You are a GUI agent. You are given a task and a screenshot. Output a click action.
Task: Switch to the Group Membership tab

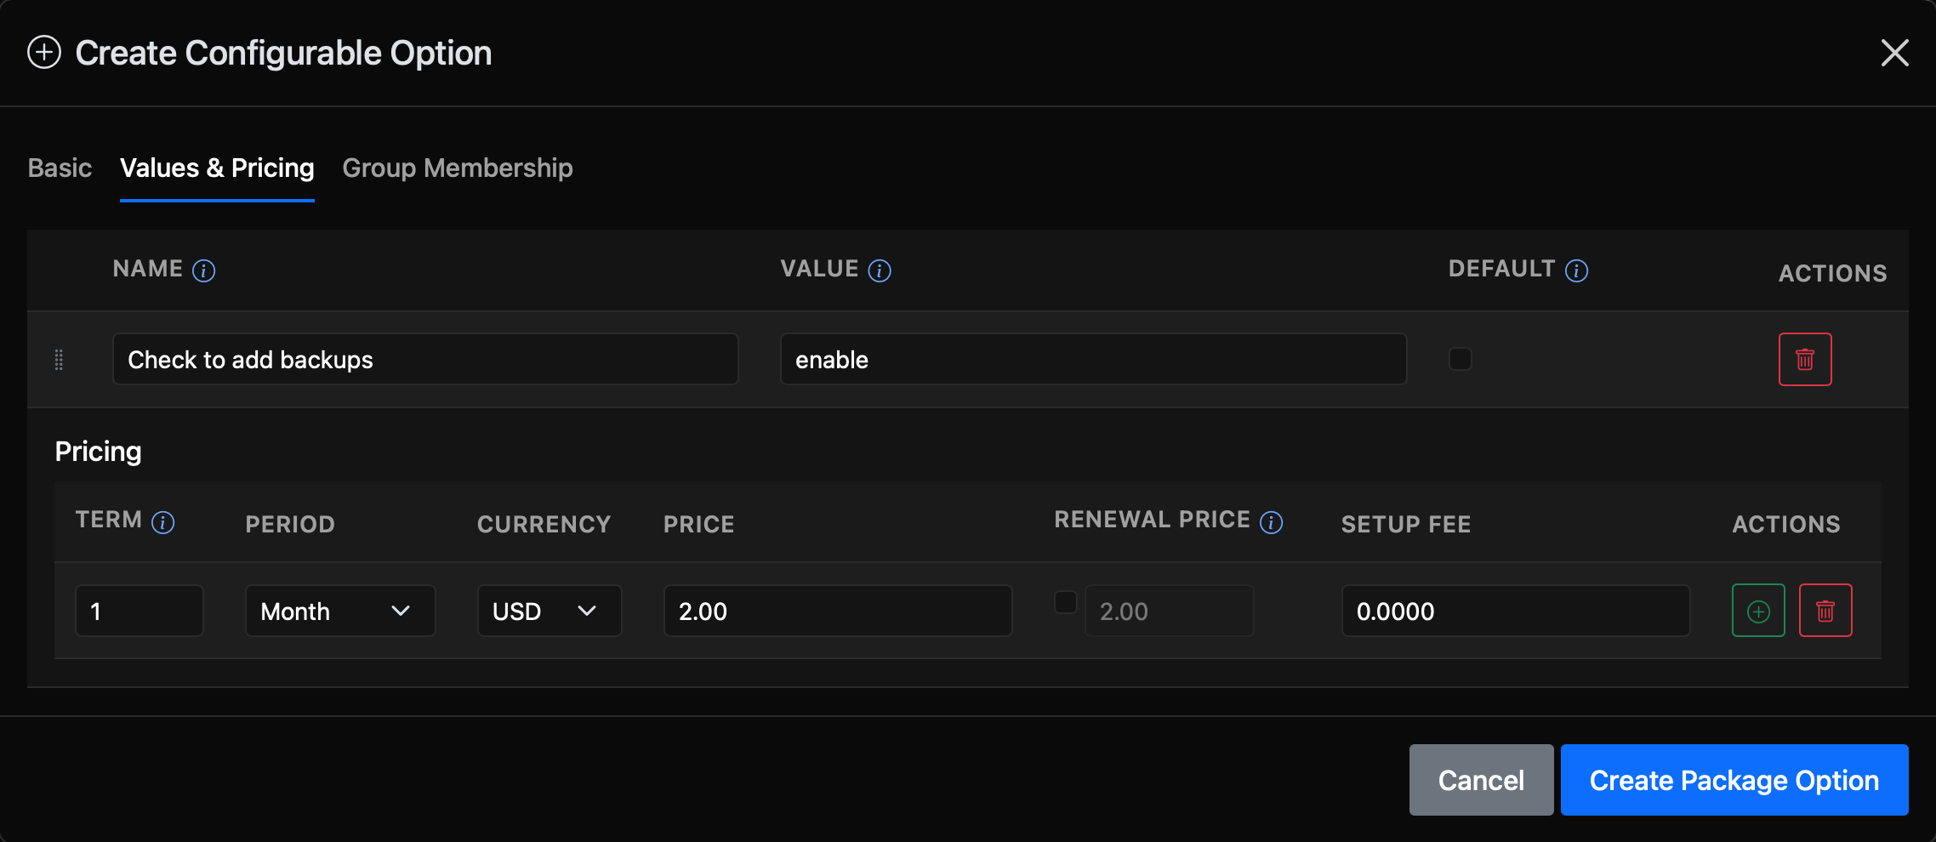click(458, 168)
